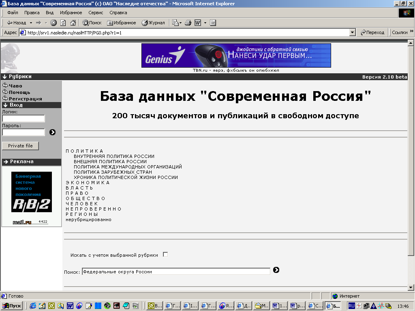Image resolution: width=415 pixels, height=311 pixels.
Task: Open the Избранное favorites toolbar button
Action: pos(122,23)
